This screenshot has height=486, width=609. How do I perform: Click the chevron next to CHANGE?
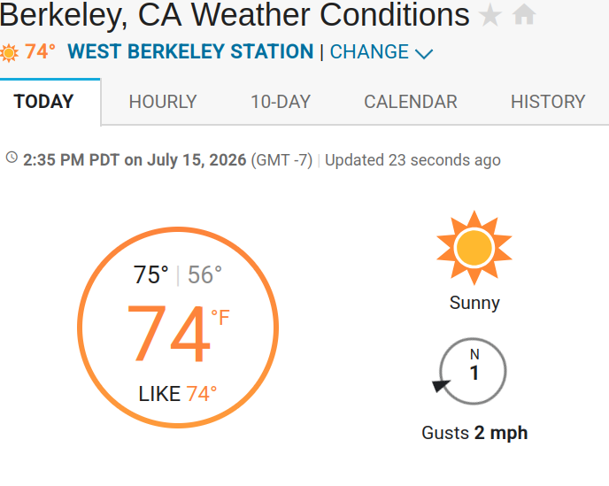424,54
